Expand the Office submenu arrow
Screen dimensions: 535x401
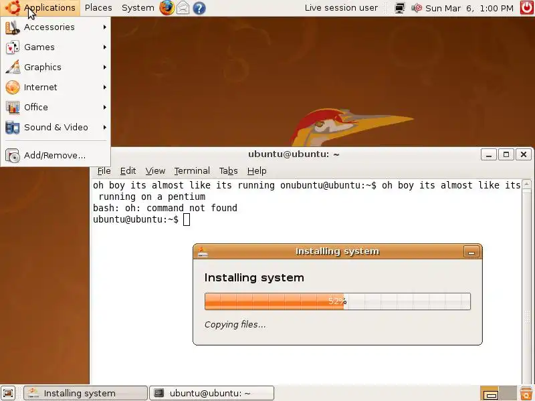click(105, 108)
